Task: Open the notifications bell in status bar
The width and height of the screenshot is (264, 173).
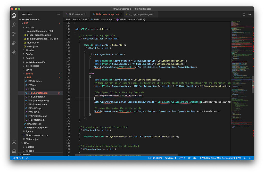Action: pyautogui.click(x=250, y=158)
